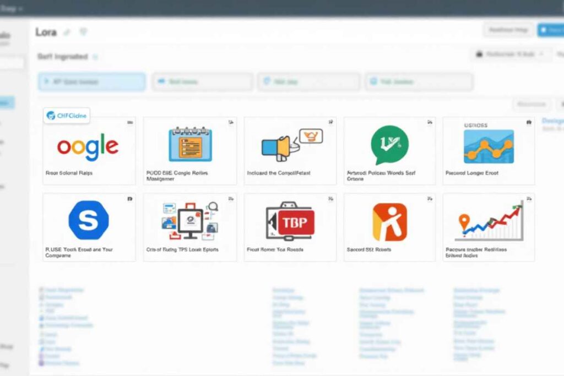
Task: Switch to the third tab with shield icon
Action: coord(308,81)
